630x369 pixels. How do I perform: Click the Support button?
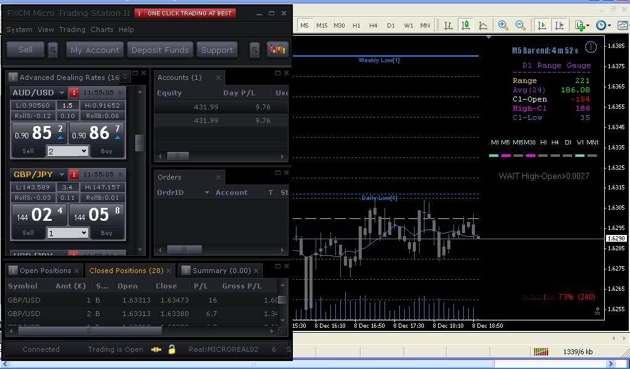(x=217, y=50)
